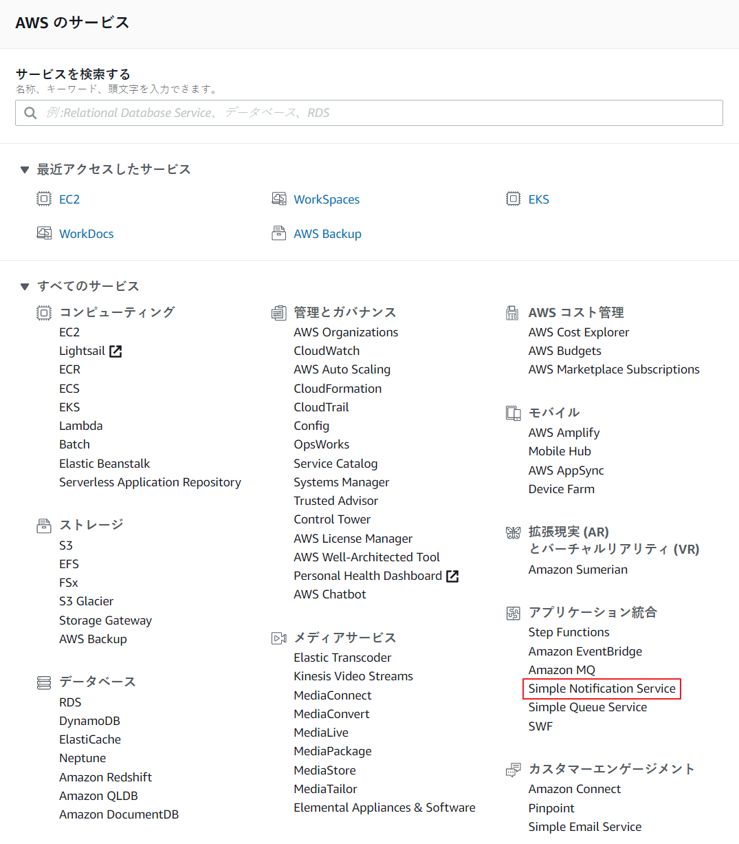The image size is (739, 844).
Task: Open CloudWatch service
Action: [327, 351]
